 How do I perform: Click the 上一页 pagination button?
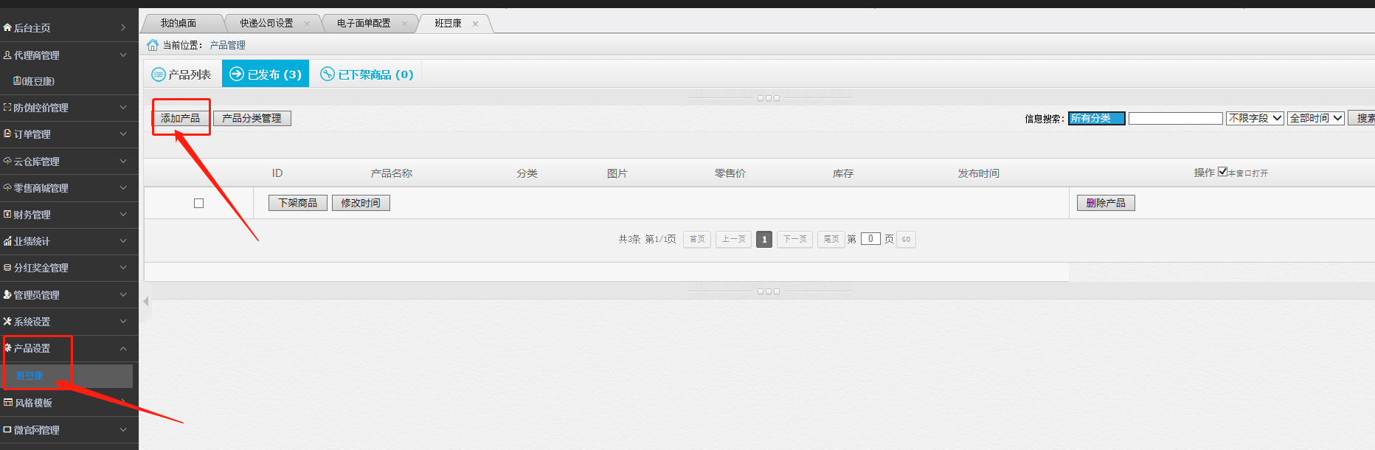pyautogui.click(x=734, y=239)
